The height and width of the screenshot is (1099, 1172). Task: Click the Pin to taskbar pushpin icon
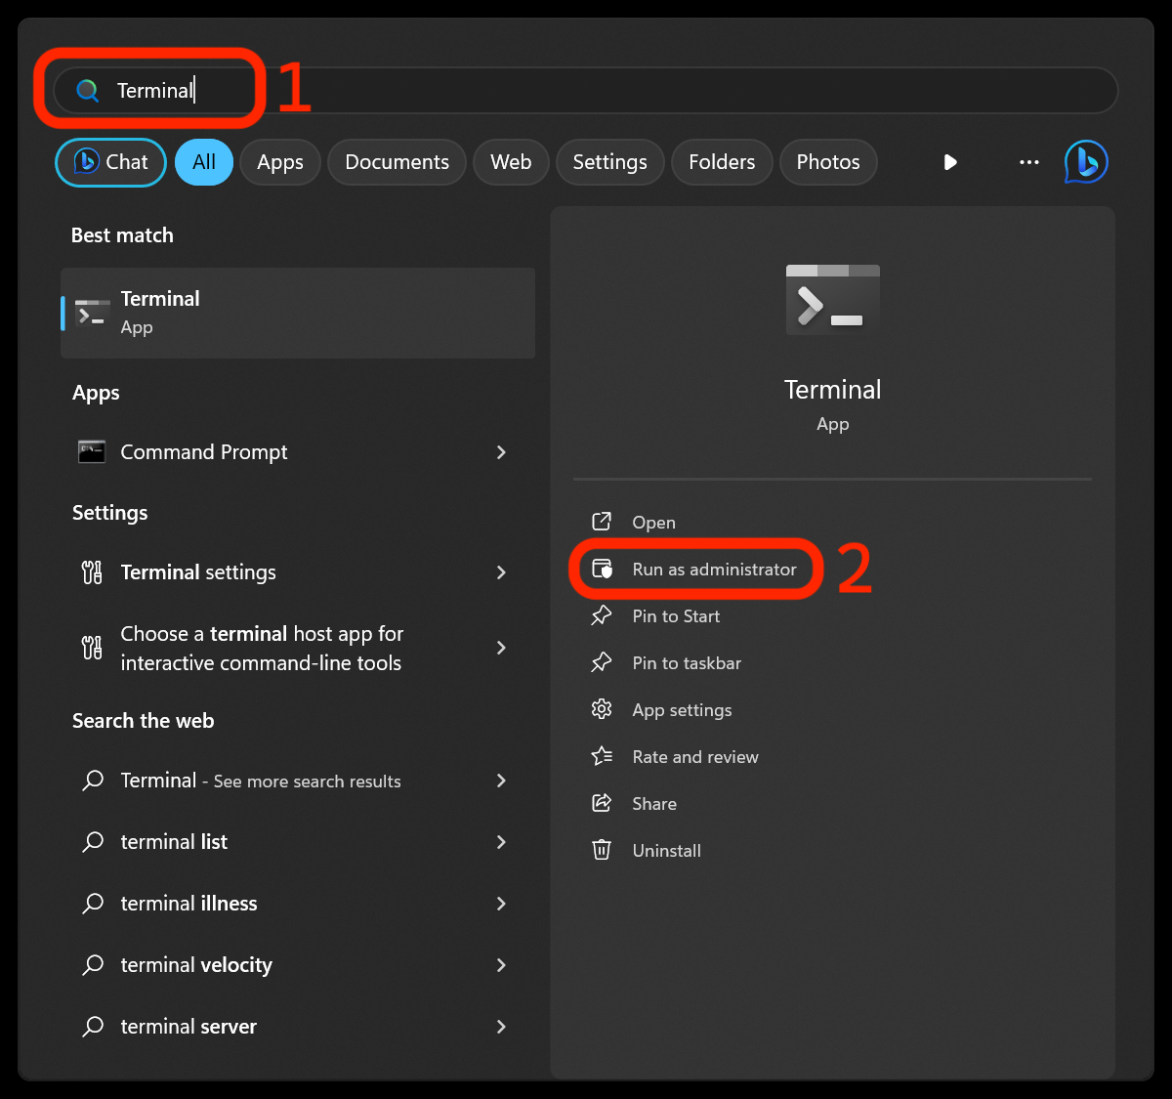click(x=603, y=662)
